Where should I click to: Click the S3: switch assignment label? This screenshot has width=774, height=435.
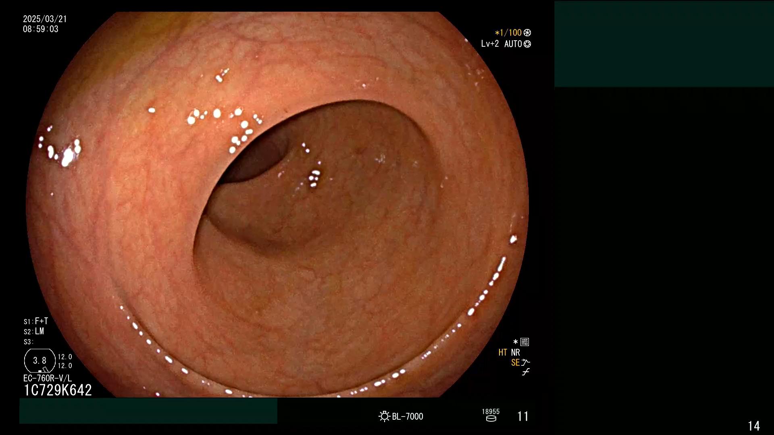tap(28, 342)
